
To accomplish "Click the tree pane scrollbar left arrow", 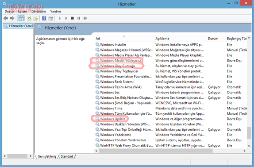I will [5, 156].
